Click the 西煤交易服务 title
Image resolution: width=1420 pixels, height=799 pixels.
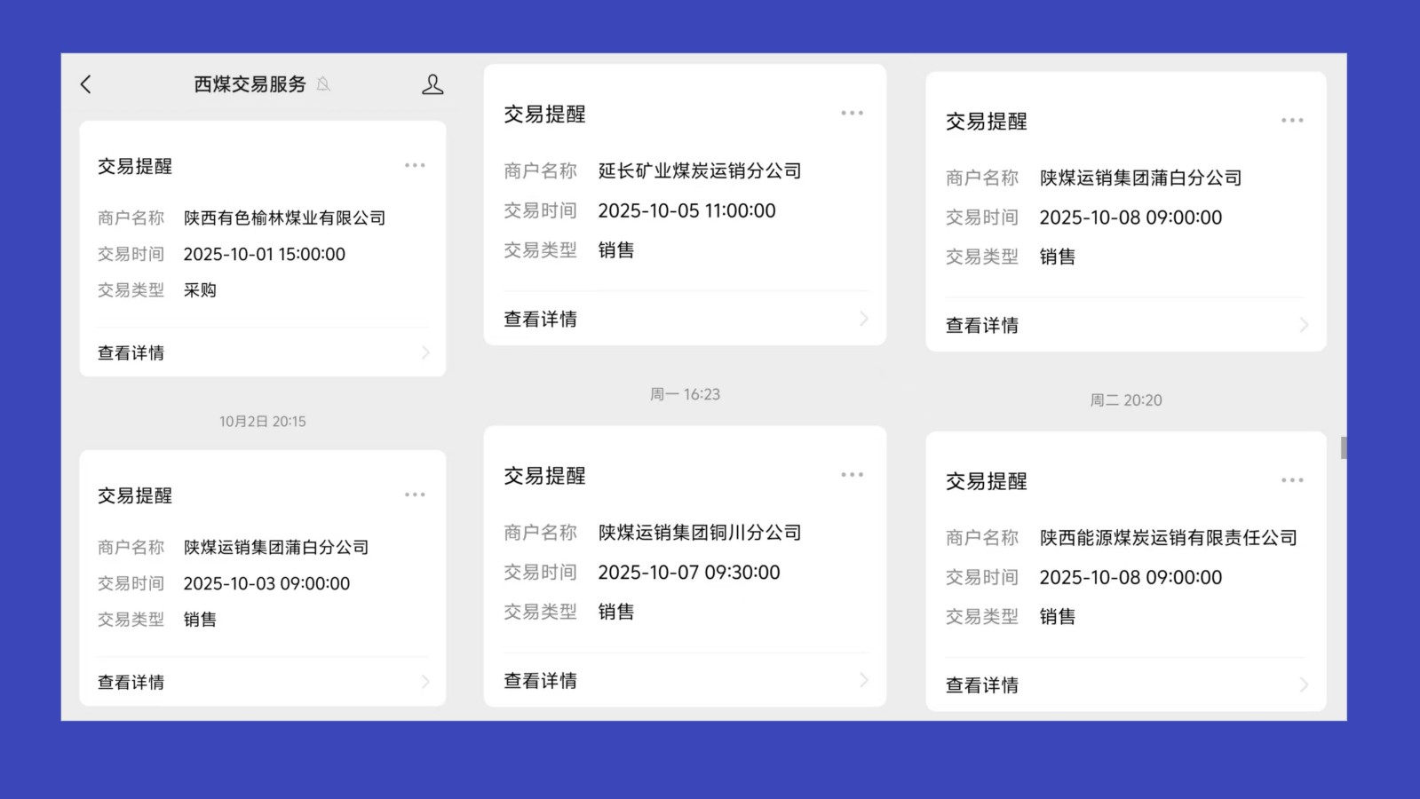[x=250, y=84]
